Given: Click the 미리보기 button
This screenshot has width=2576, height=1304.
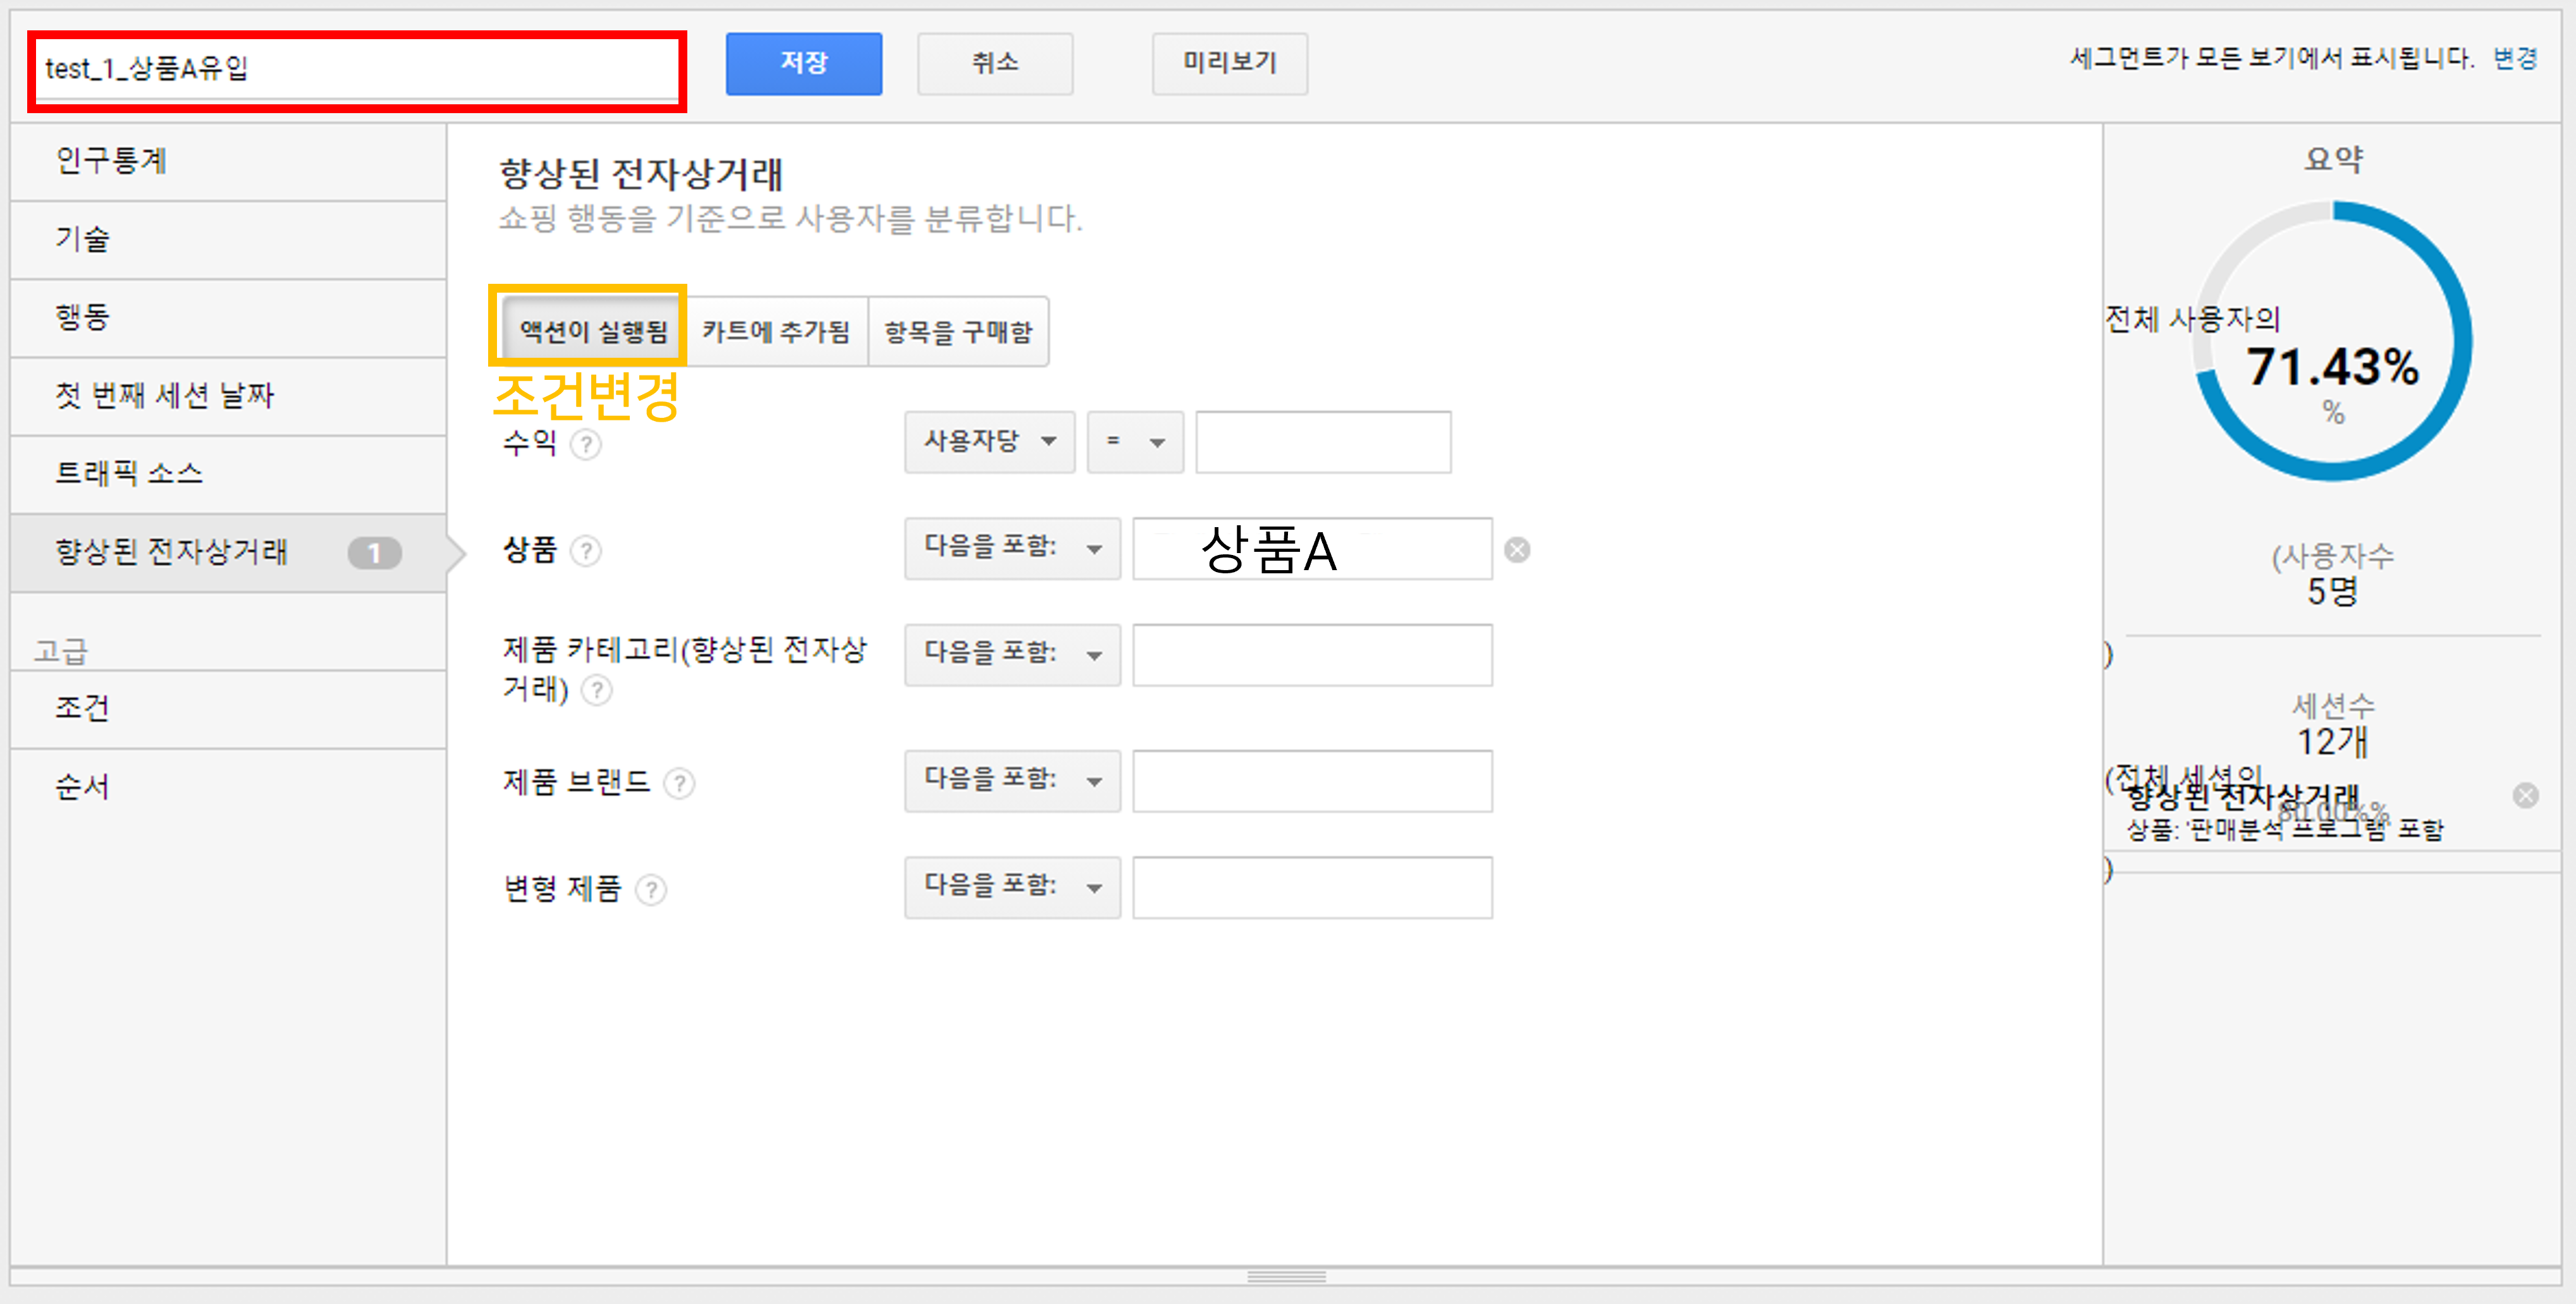Looking at the screenshot, I should pos(1229,63).
